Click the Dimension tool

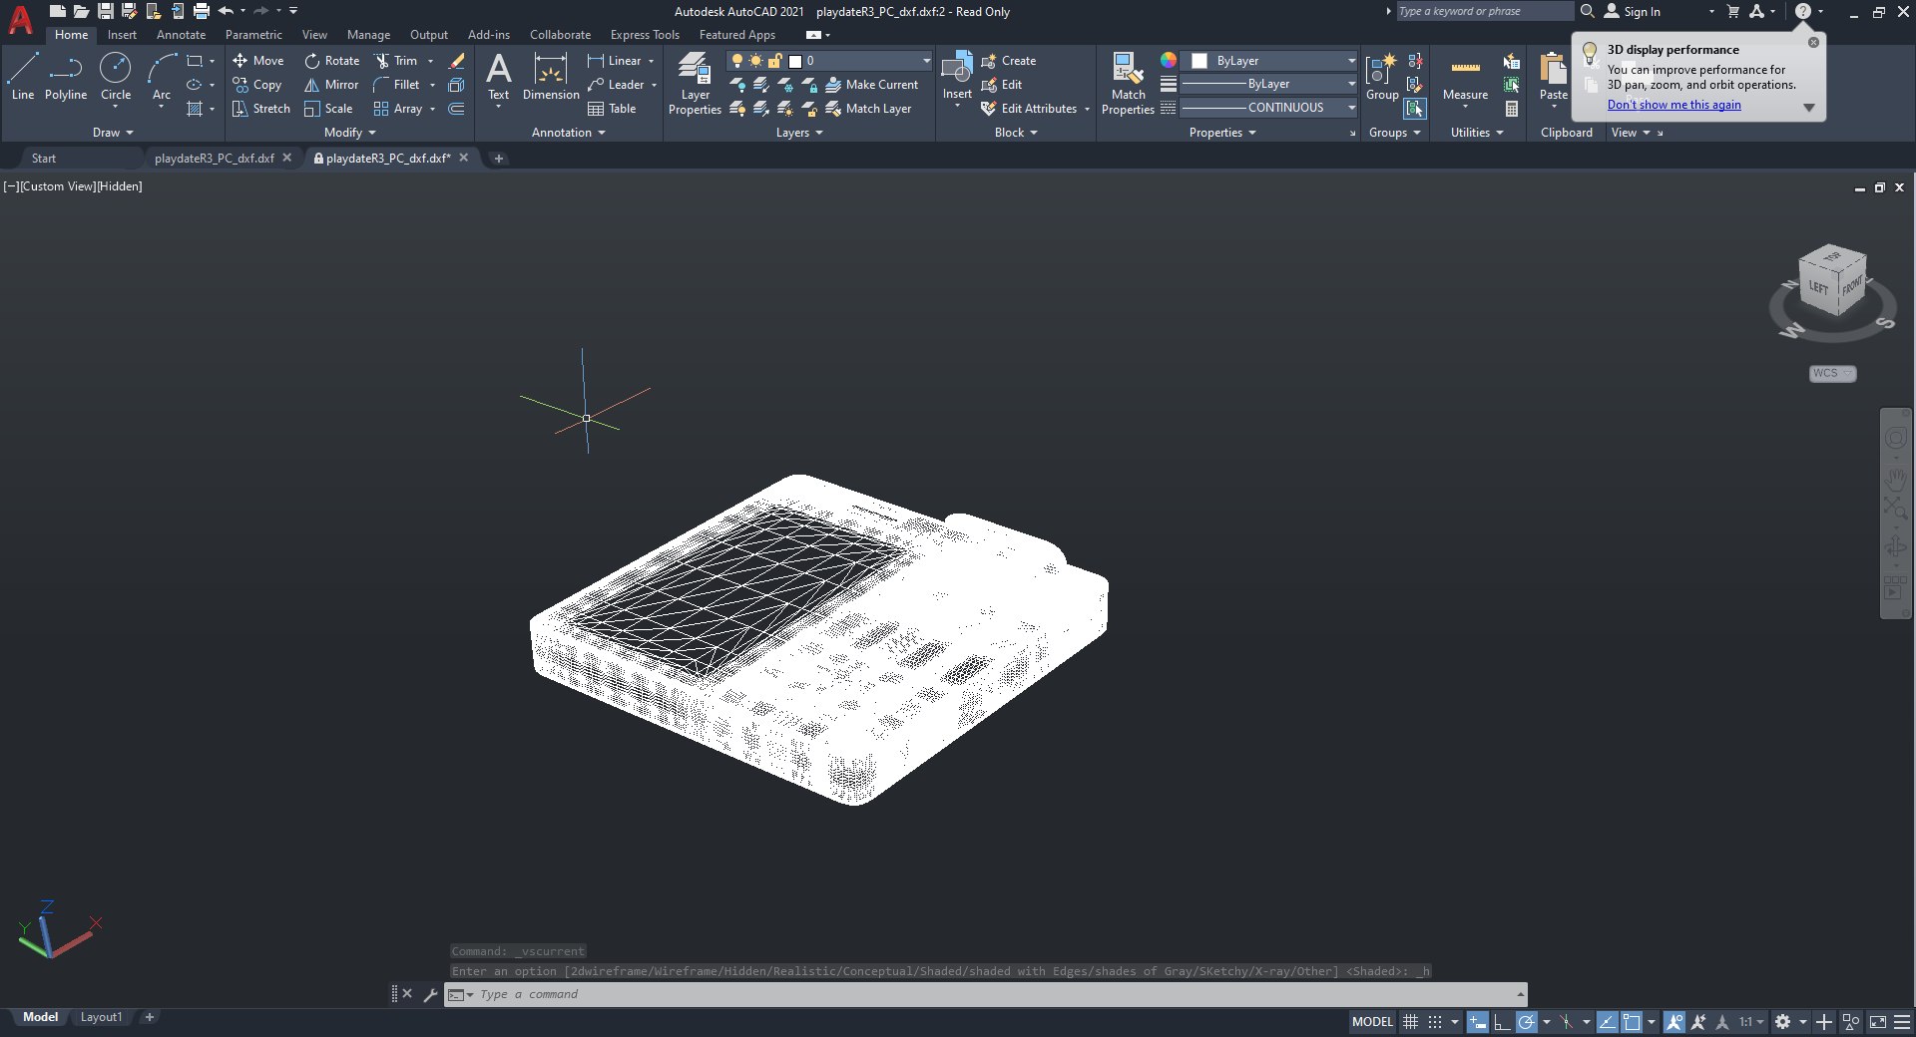click(551, 77)
